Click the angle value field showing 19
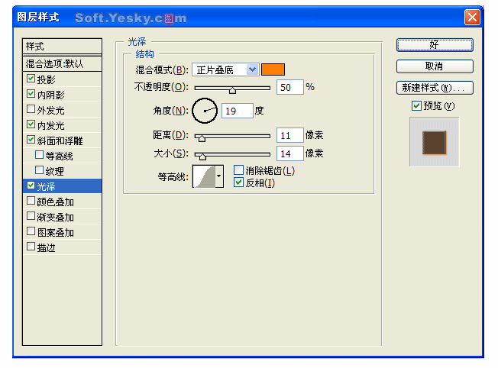The image size is (498, 368). [238, 111]
